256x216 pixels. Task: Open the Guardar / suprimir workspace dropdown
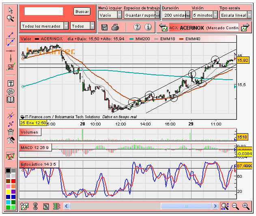pos(142,15)
